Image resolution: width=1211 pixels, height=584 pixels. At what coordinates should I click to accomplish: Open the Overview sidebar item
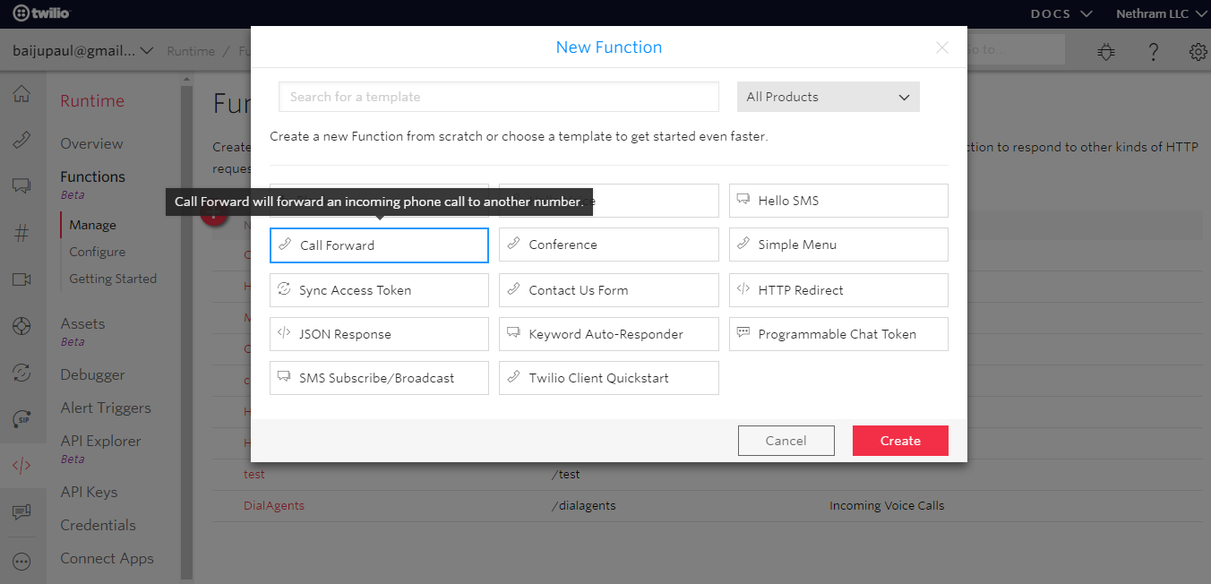tap(91, 143)
